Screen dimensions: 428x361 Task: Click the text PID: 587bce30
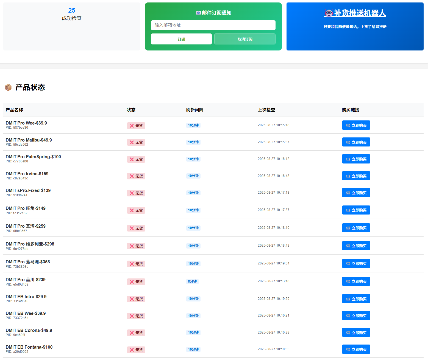click(x=17, y=128)
